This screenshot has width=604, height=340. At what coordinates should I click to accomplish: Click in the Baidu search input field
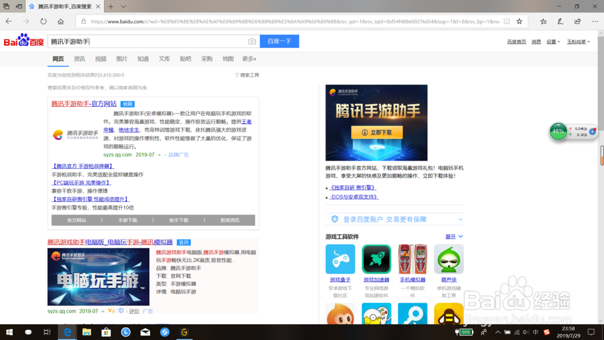tap(149, 41)
